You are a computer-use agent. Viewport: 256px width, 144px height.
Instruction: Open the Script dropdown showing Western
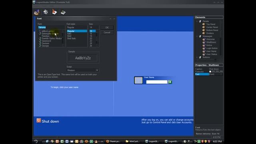tap(83, 70)
